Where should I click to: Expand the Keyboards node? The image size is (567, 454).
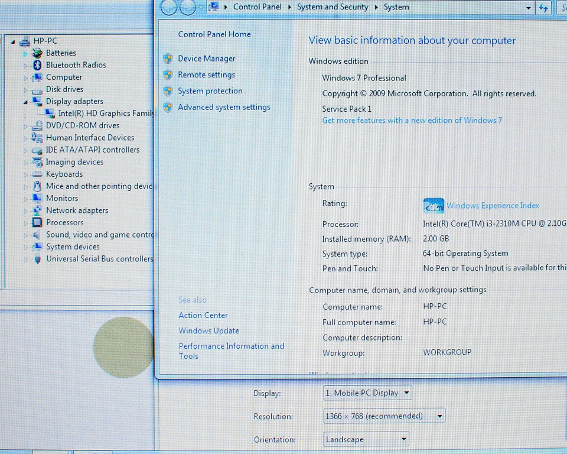(25, 175)
